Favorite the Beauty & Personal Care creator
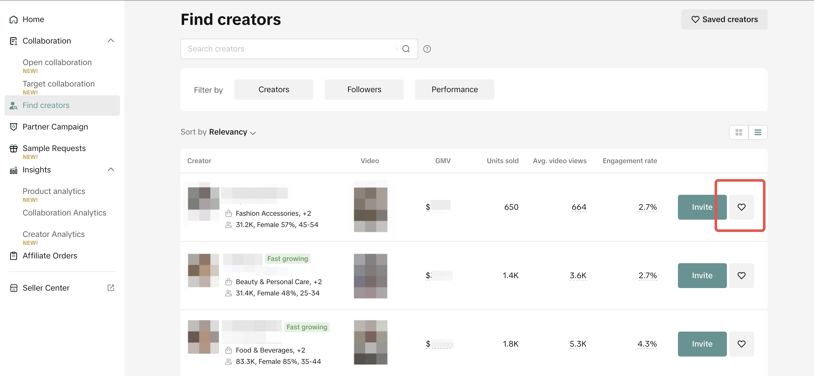This screenshot has height=376, width=814. pos(741,275)
